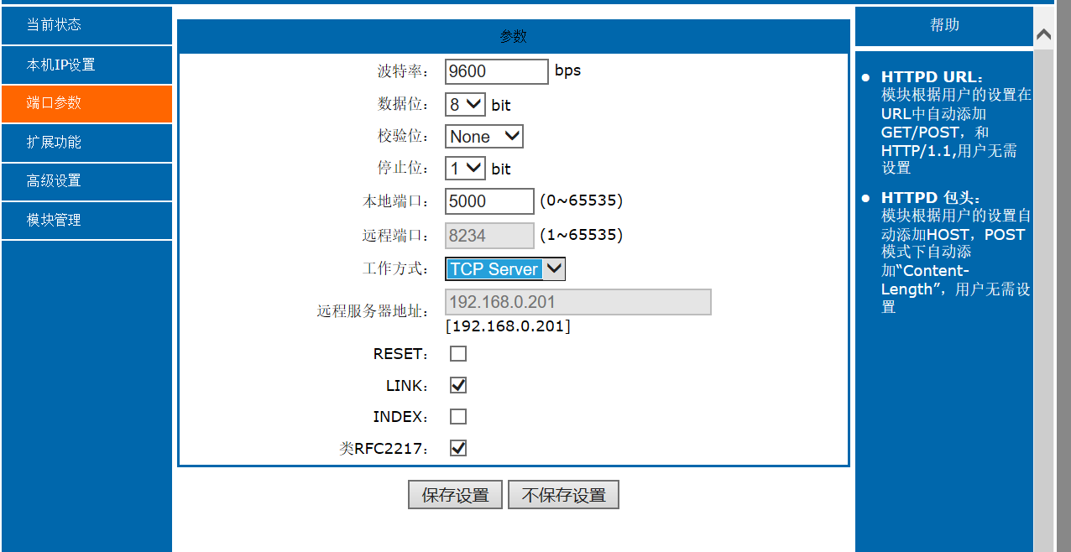Open the 工作方式 TCP Server dropdown

tap(504, 268)
